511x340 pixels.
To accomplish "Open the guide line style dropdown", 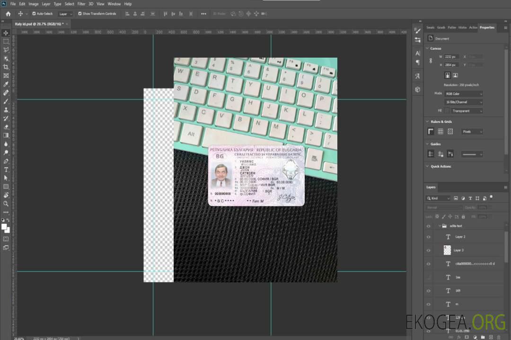I will [x=472, y=154].
